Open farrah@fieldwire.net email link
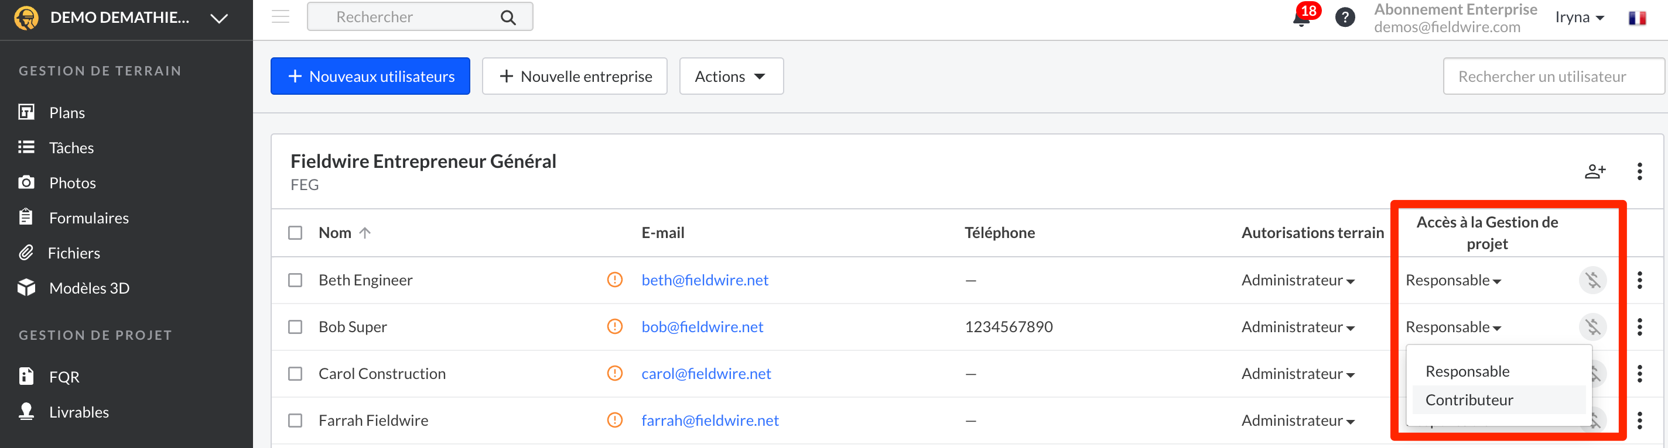This screenshot has width=1668, height=448. (x=710, y=420)
